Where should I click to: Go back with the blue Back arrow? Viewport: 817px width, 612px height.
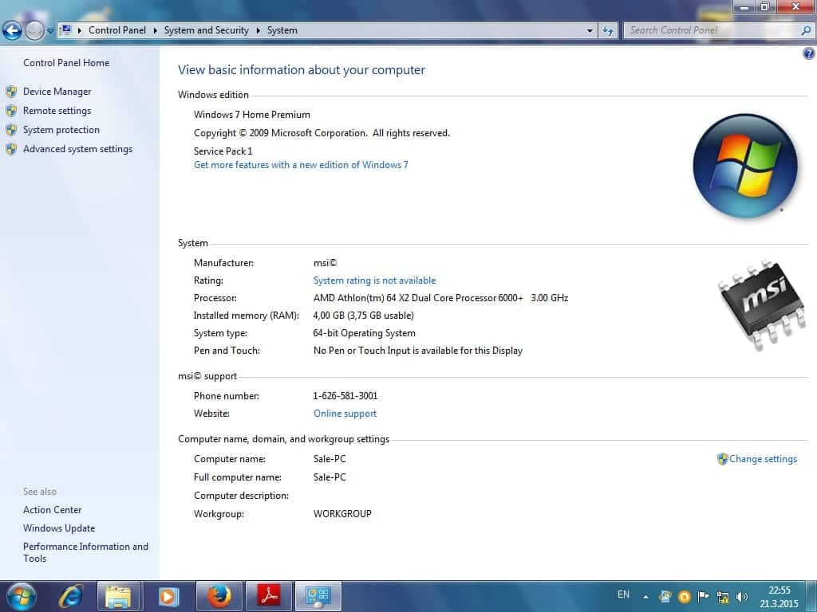pos(12,31)
